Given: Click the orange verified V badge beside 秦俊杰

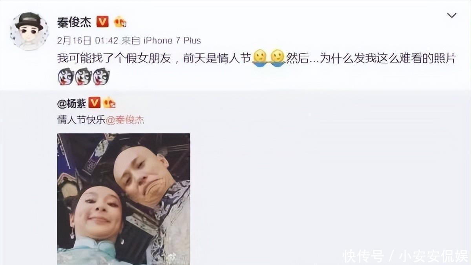Looking at the screenshot, I should [102, 22].
